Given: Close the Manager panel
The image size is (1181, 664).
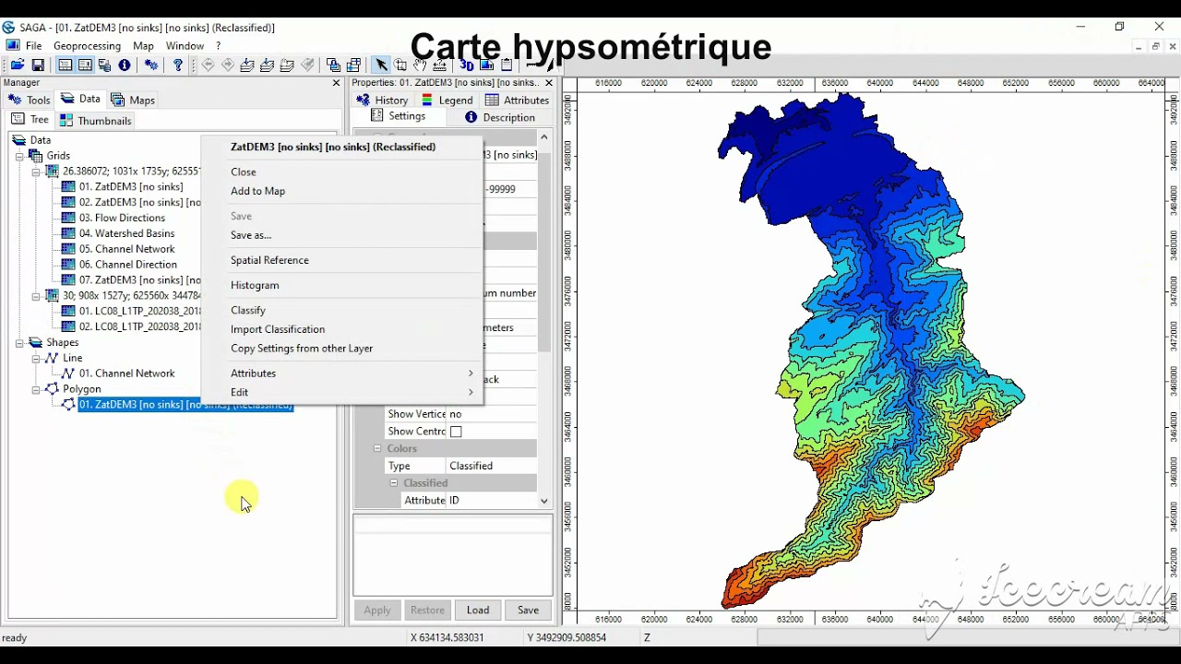Looking at the screenshot, I should pos(336,83).
